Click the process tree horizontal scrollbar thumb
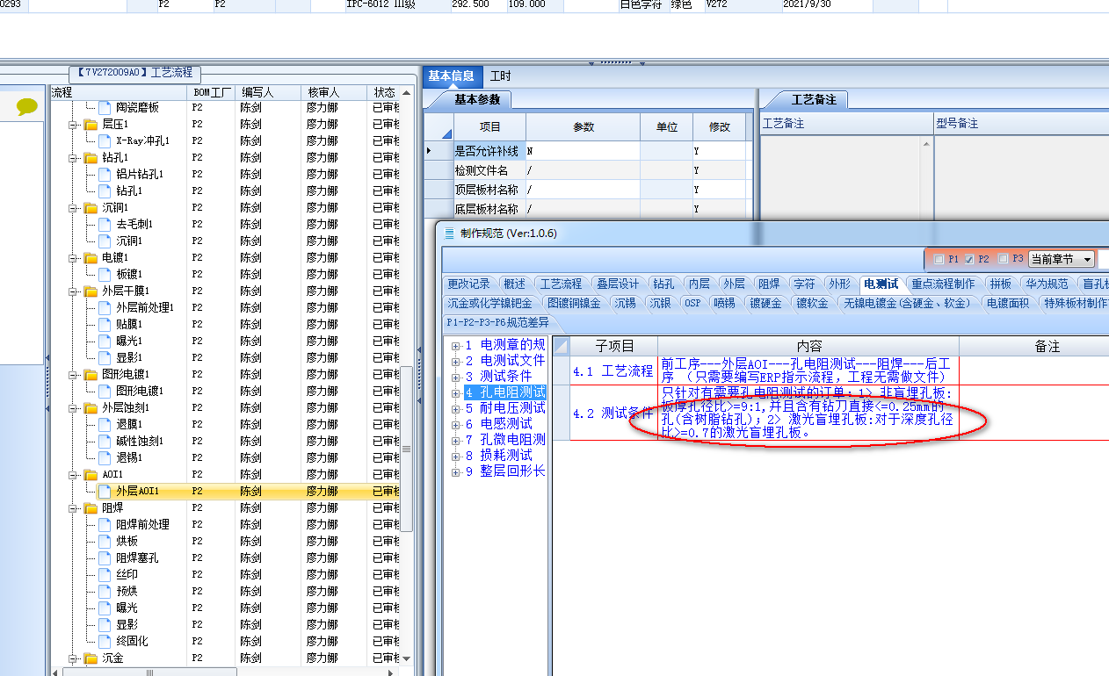 pyautogui.click(x=149, y=672)
